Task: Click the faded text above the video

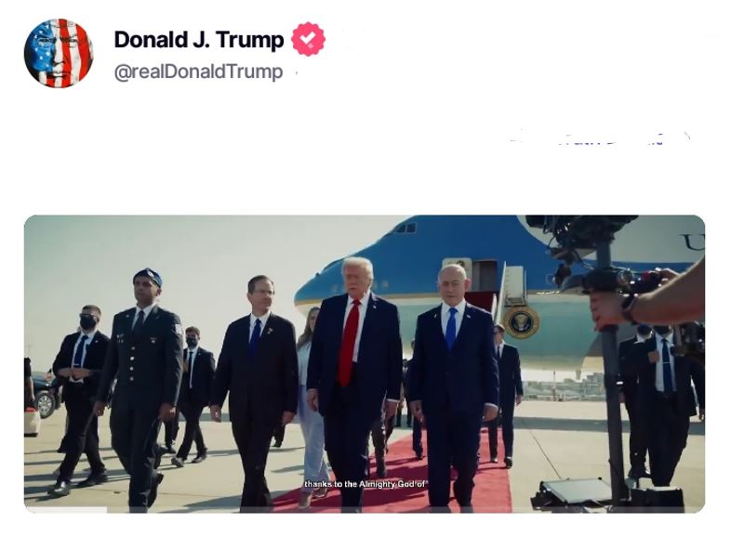Action: point(599,137)
